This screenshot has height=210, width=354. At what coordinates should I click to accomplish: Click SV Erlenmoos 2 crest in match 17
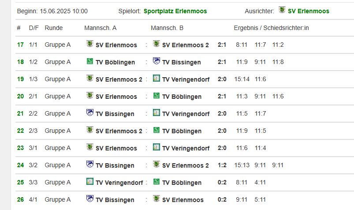click(157, 44)
